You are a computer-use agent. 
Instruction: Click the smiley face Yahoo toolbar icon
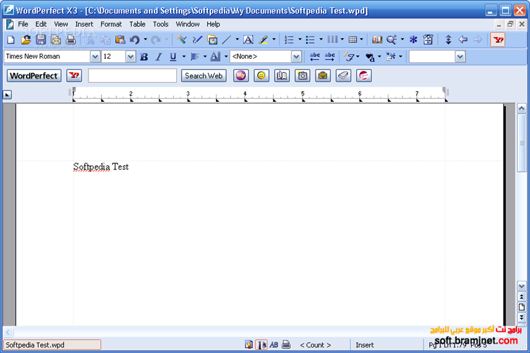[261, 75]
